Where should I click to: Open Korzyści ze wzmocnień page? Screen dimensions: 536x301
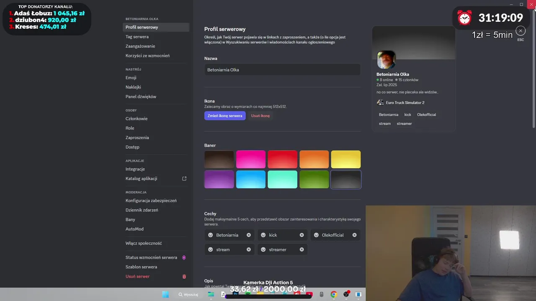[x=156, y=56]
